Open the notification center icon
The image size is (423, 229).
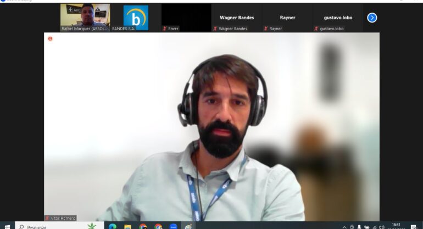pos(413,226)
